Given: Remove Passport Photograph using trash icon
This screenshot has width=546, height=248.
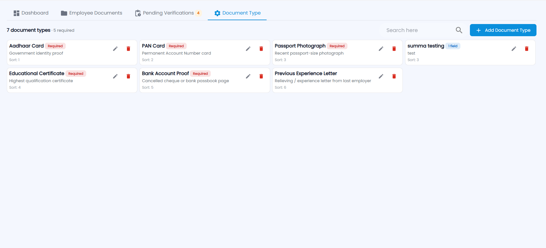Looking at the screenshot, I should (394, 49).
